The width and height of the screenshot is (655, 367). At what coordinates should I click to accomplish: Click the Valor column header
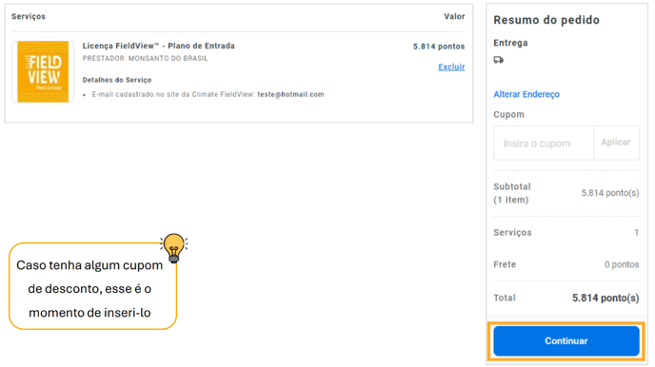[454, 16]
